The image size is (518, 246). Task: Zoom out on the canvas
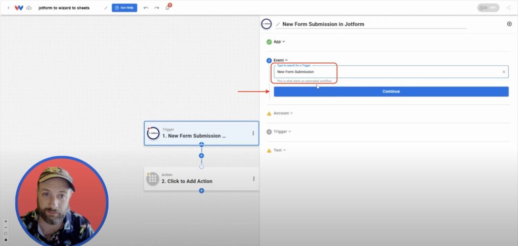point(6,227)
